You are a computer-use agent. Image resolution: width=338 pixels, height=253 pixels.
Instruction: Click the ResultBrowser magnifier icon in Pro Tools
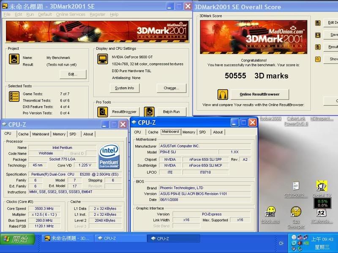coord(103,112)
